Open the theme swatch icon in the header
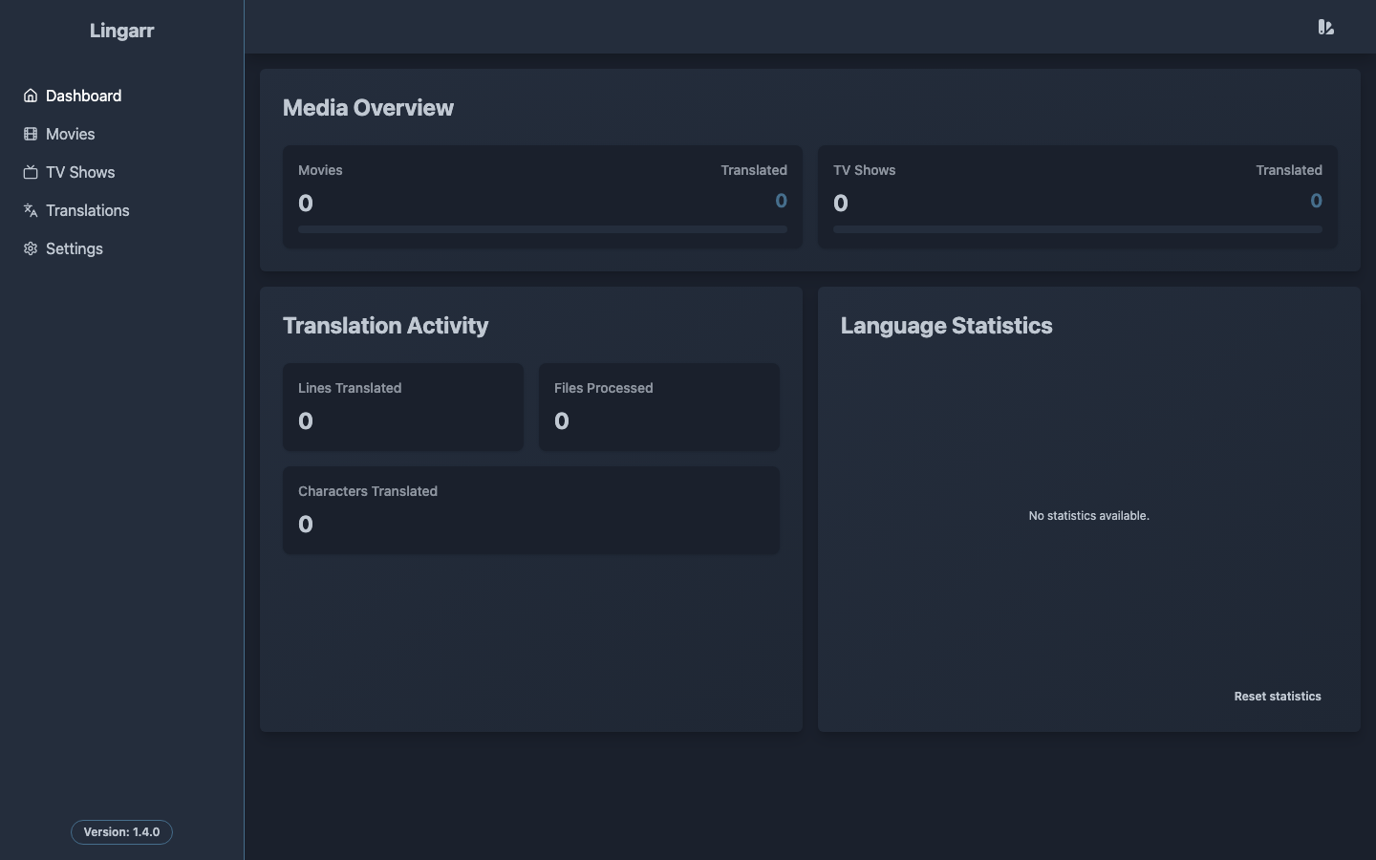Viewport: 1376px width, 860px height. (x=1325, y=27)
